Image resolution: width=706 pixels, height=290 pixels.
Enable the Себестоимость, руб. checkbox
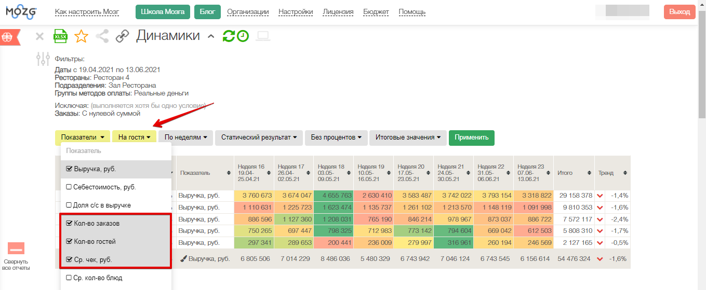pos(69,187)
